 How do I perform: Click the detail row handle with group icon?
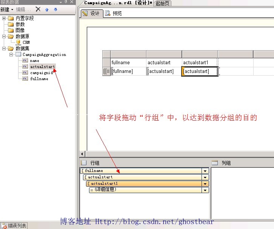pyautogui.click(x=106, y=71)
